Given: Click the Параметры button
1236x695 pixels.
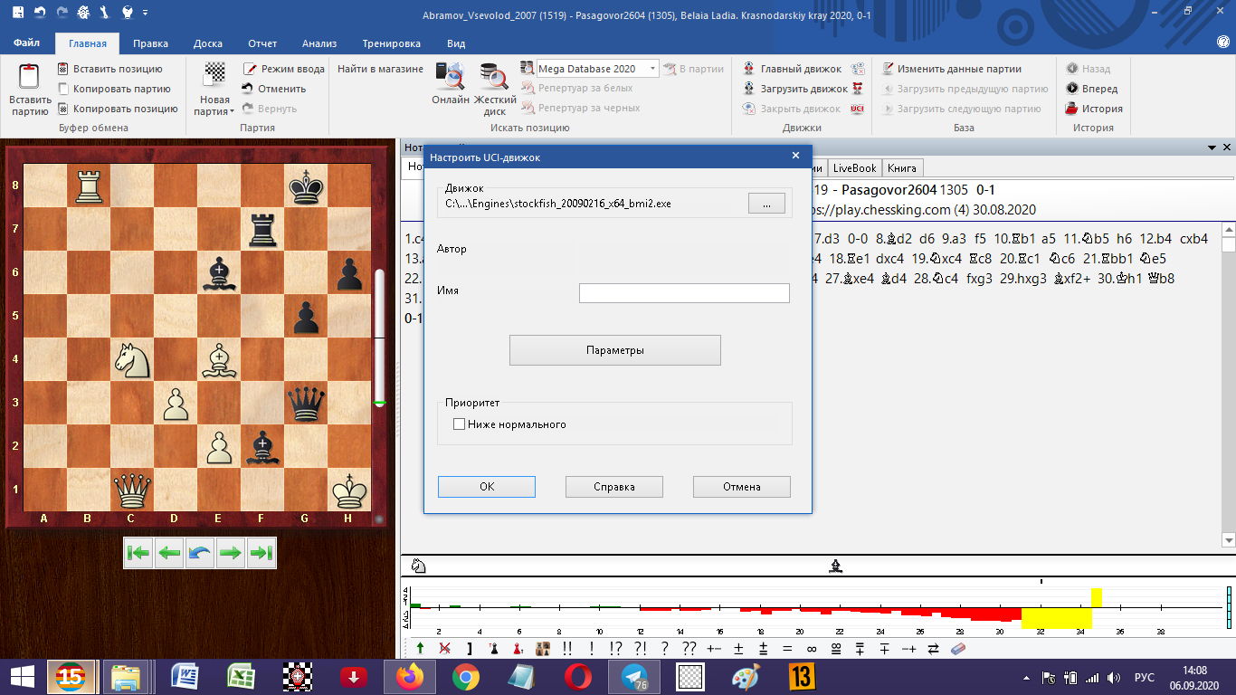Looking at the screenshot, I should tap(615, 350).
